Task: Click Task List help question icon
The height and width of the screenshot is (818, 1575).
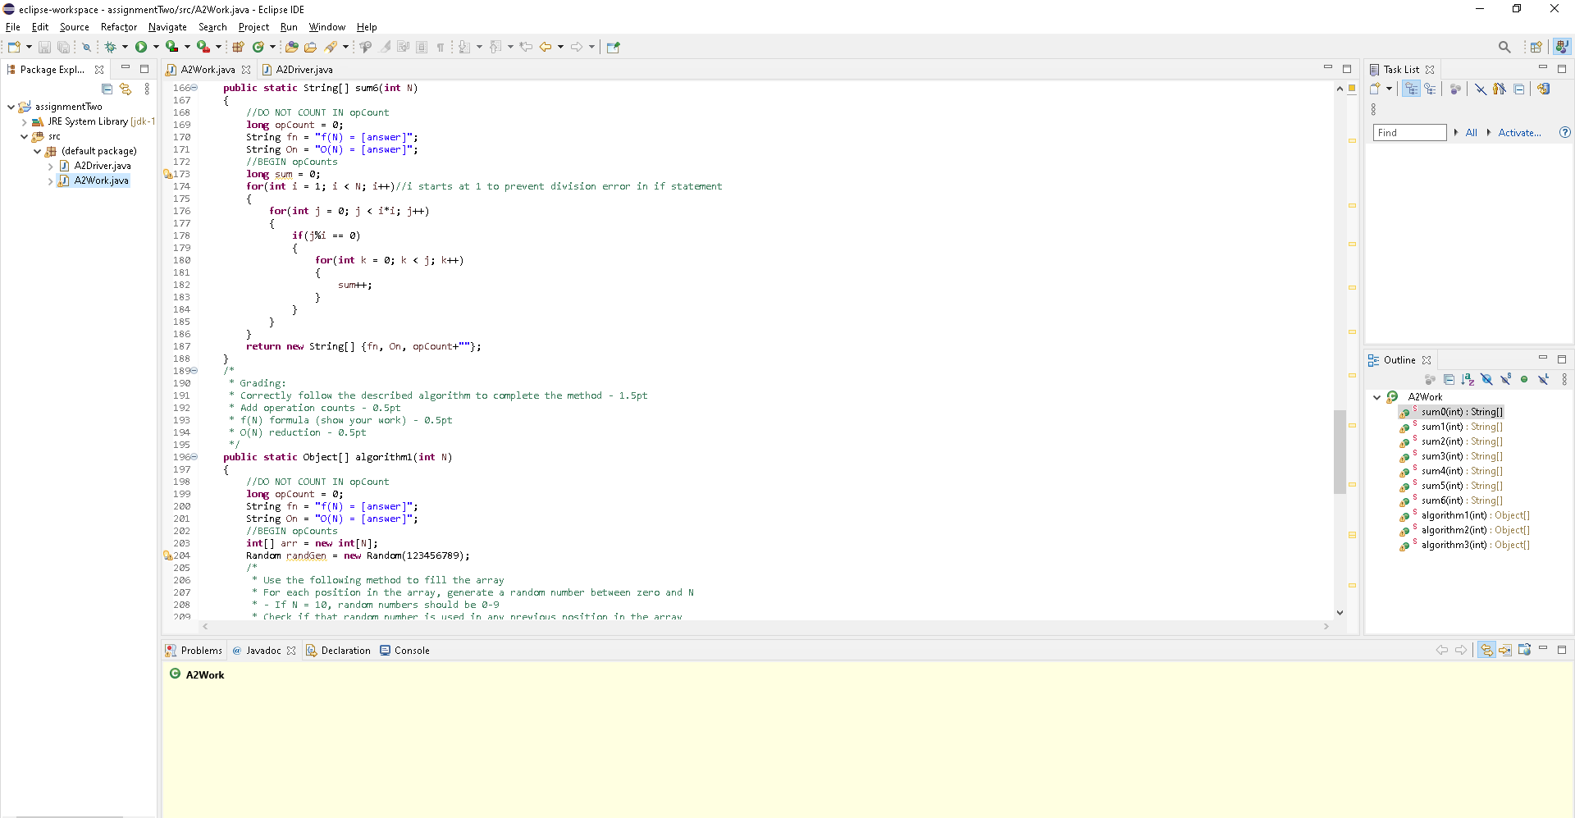Action: (x=1564, y=132)
